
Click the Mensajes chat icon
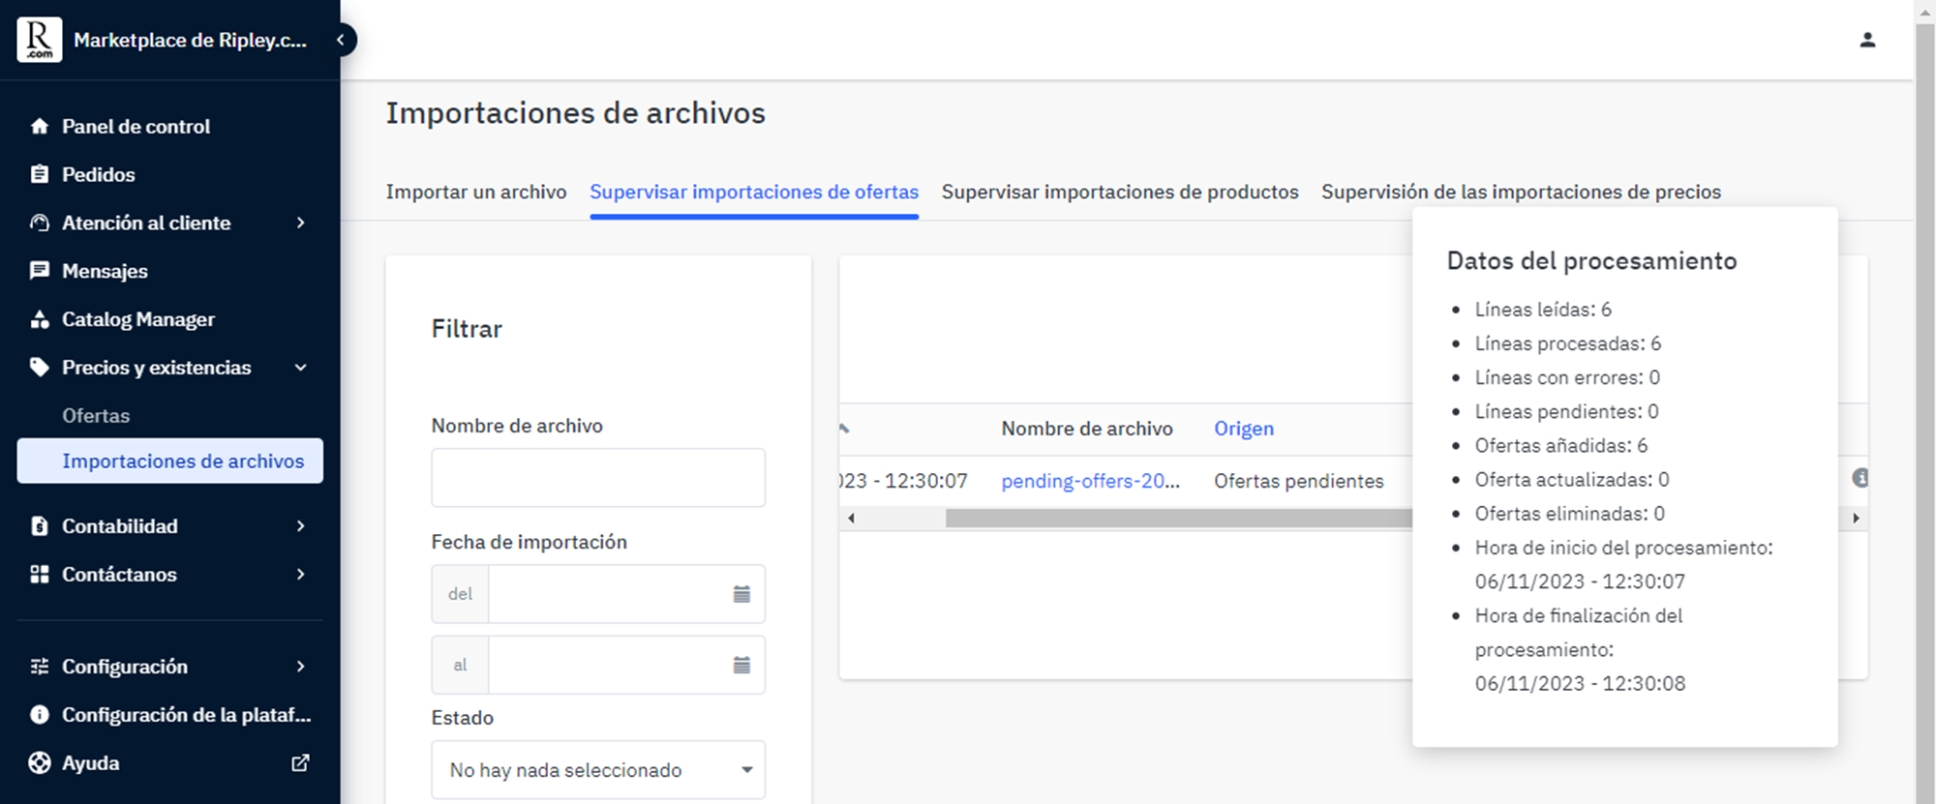pyautogui.click(x=40, y=271)
